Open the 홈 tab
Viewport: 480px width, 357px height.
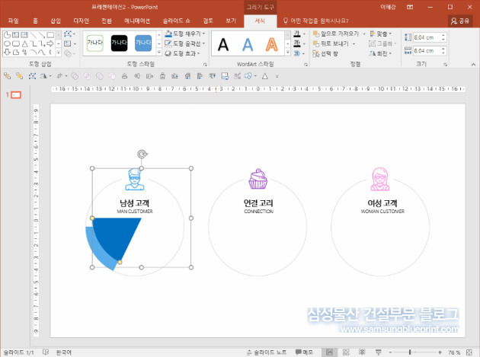pyautogui.click(x=35, y=21)
